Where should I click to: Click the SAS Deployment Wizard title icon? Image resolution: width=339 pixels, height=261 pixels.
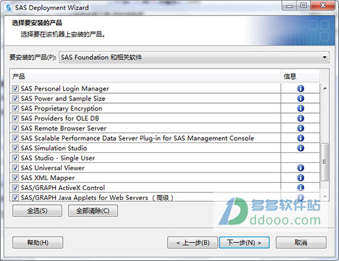click(9, 8)
